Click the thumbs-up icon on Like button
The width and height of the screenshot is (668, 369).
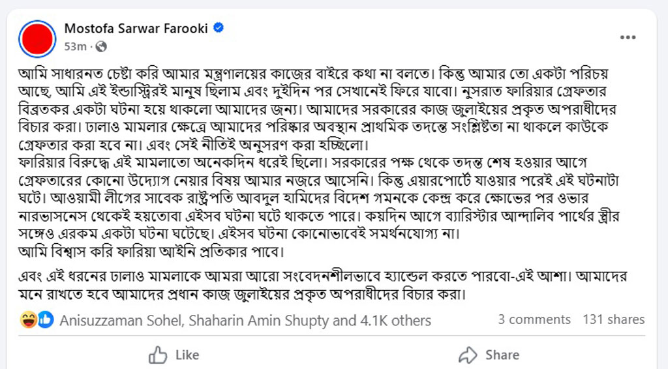(158, 355)
